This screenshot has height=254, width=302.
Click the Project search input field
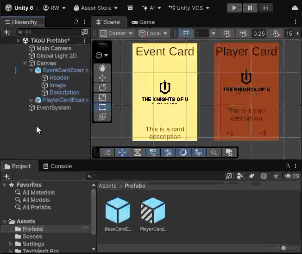pyautogui.click(x=155, y=176)
